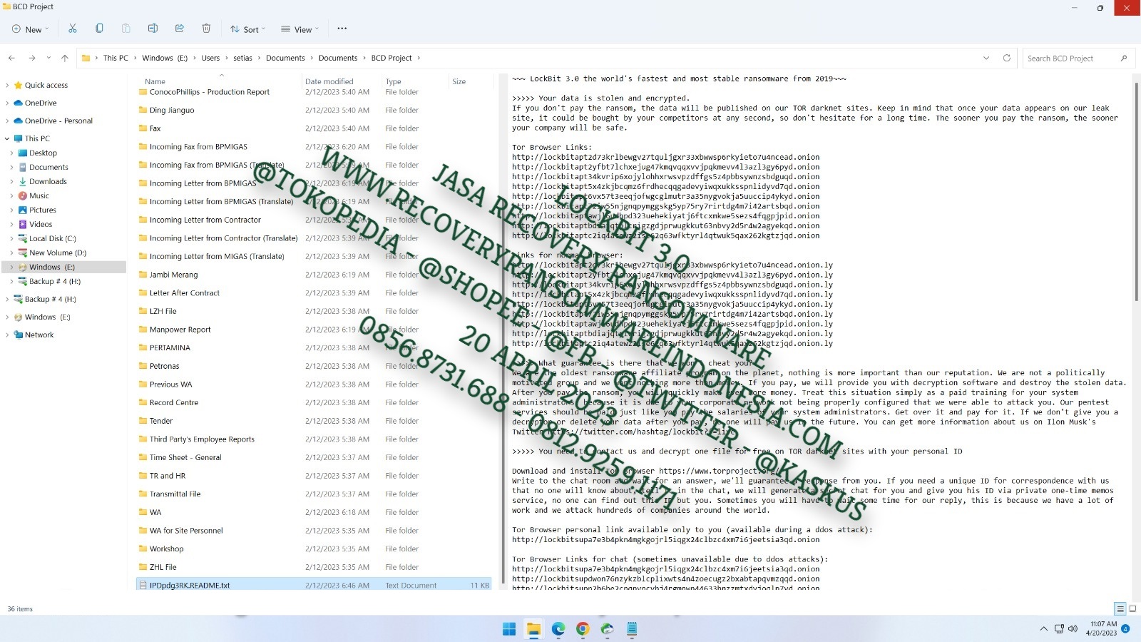Click the Share icon in the toolbar
The image size is (1141, 642).
(180, 29)
